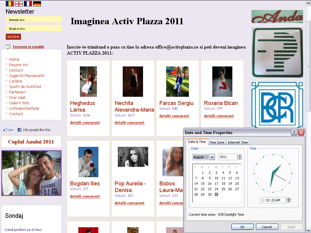
Task: Select the English flag language icon
Action: (x=19, y=4)
